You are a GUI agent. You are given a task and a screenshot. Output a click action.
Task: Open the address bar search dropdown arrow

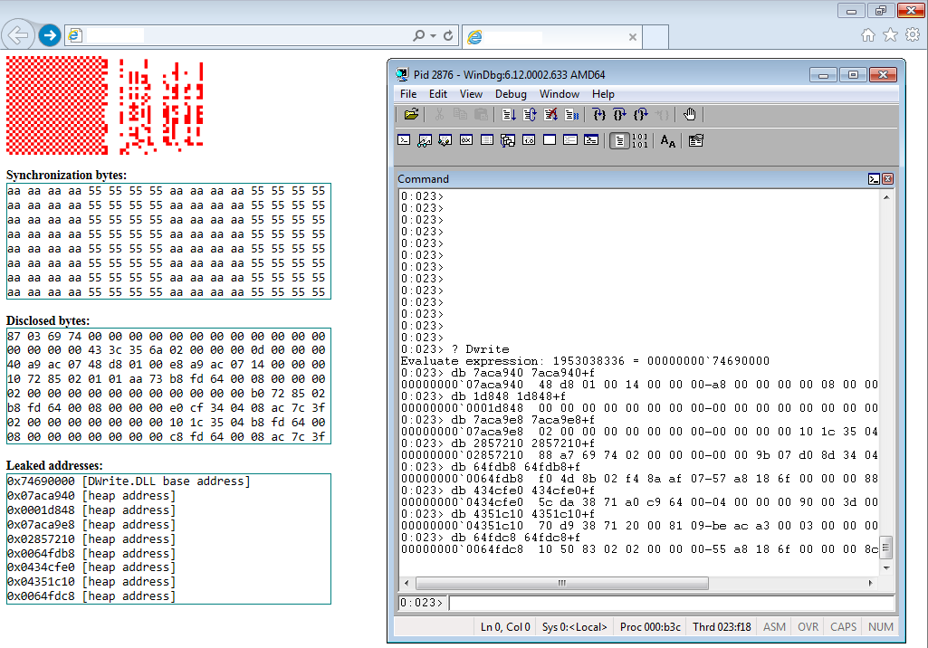pyautogui.click(x=433, y=35)
